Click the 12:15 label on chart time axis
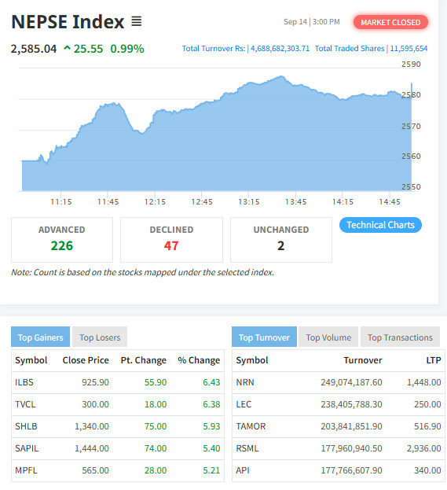Screen dimensions: 447x490 155,202
